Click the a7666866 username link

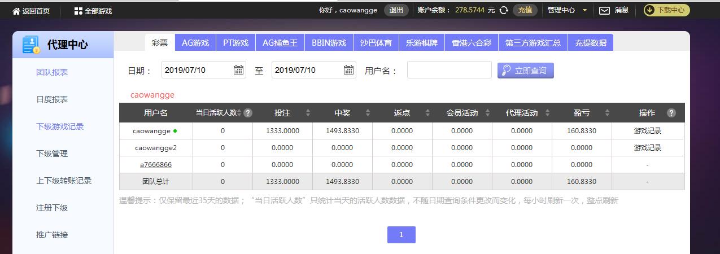(x=156, y=165)
